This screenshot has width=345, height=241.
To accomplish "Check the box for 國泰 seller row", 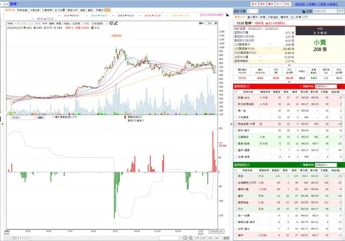I will pos(235,176).
